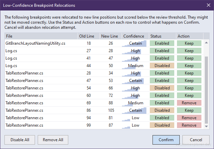Click Low confidence cell for old line 99
Image resolution: width=214 pixels, height=149 pixels.
point(135,125)
